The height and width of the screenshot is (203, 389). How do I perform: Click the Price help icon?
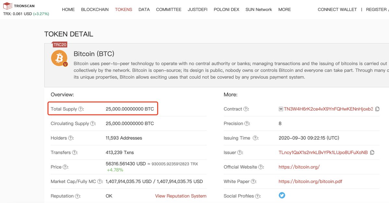point(65,167)
